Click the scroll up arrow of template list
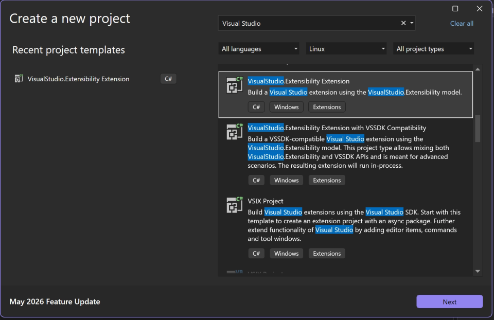Screen dimensions: 494x320 [x=478, y=69]
